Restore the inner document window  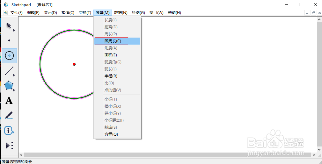coord(313,13)
